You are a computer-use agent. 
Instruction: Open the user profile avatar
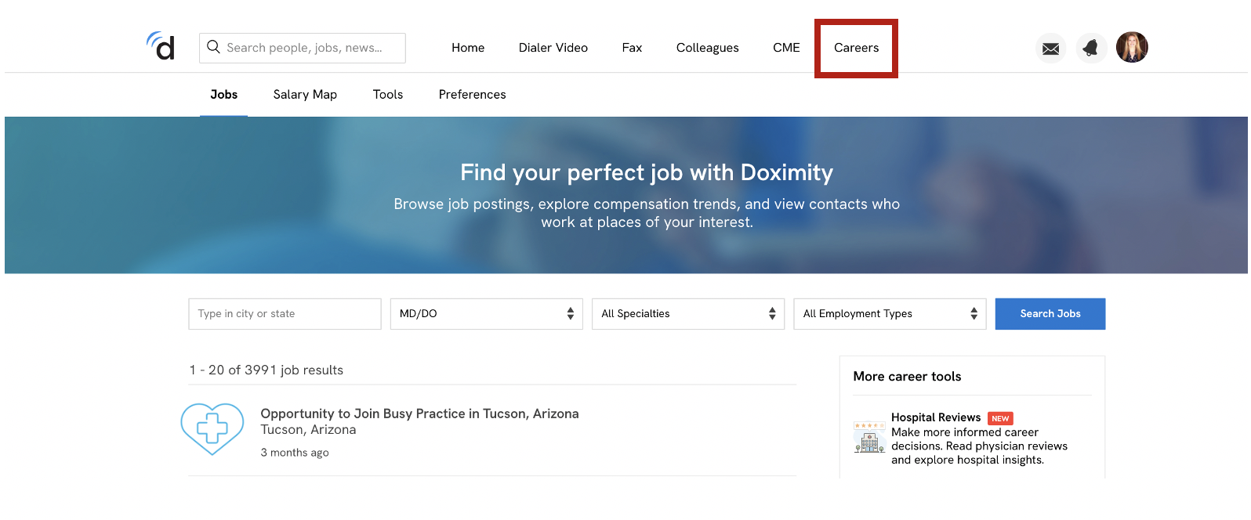[x=1131, y=48]
